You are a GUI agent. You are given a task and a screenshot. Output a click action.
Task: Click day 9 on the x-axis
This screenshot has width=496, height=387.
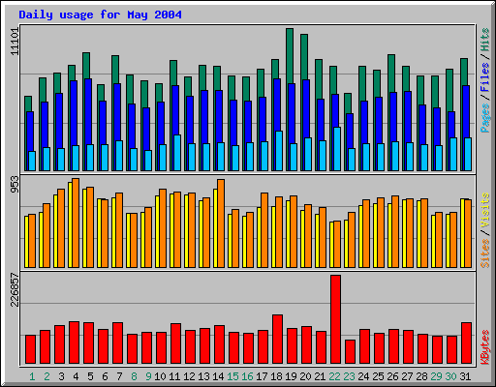click(x=148, y=376)
